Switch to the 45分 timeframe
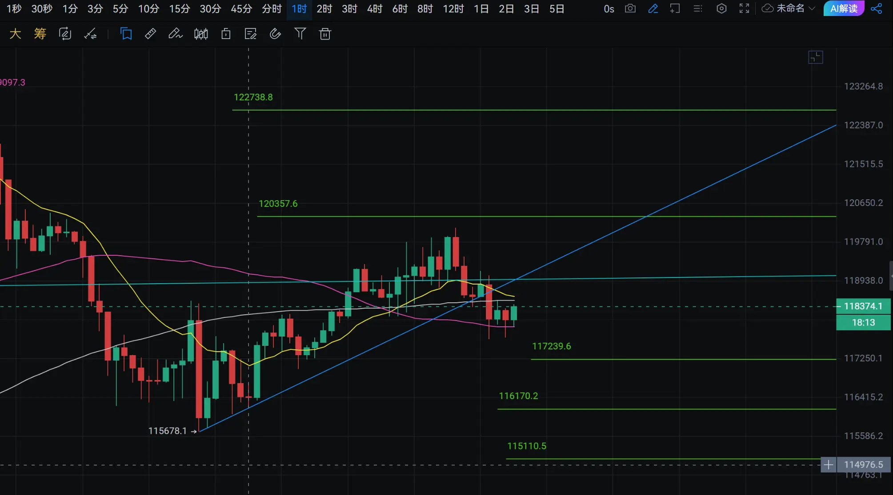893x495 pixels. coord(241,9)
